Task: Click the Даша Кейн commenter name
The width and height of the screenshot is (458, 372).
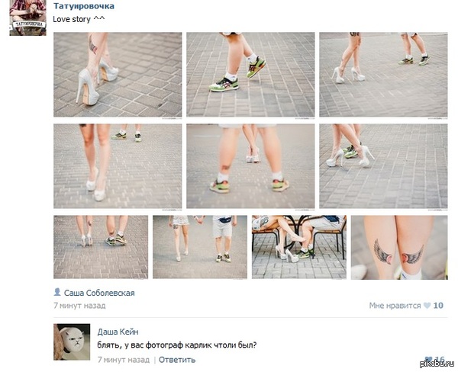Action: click(118, 332)
